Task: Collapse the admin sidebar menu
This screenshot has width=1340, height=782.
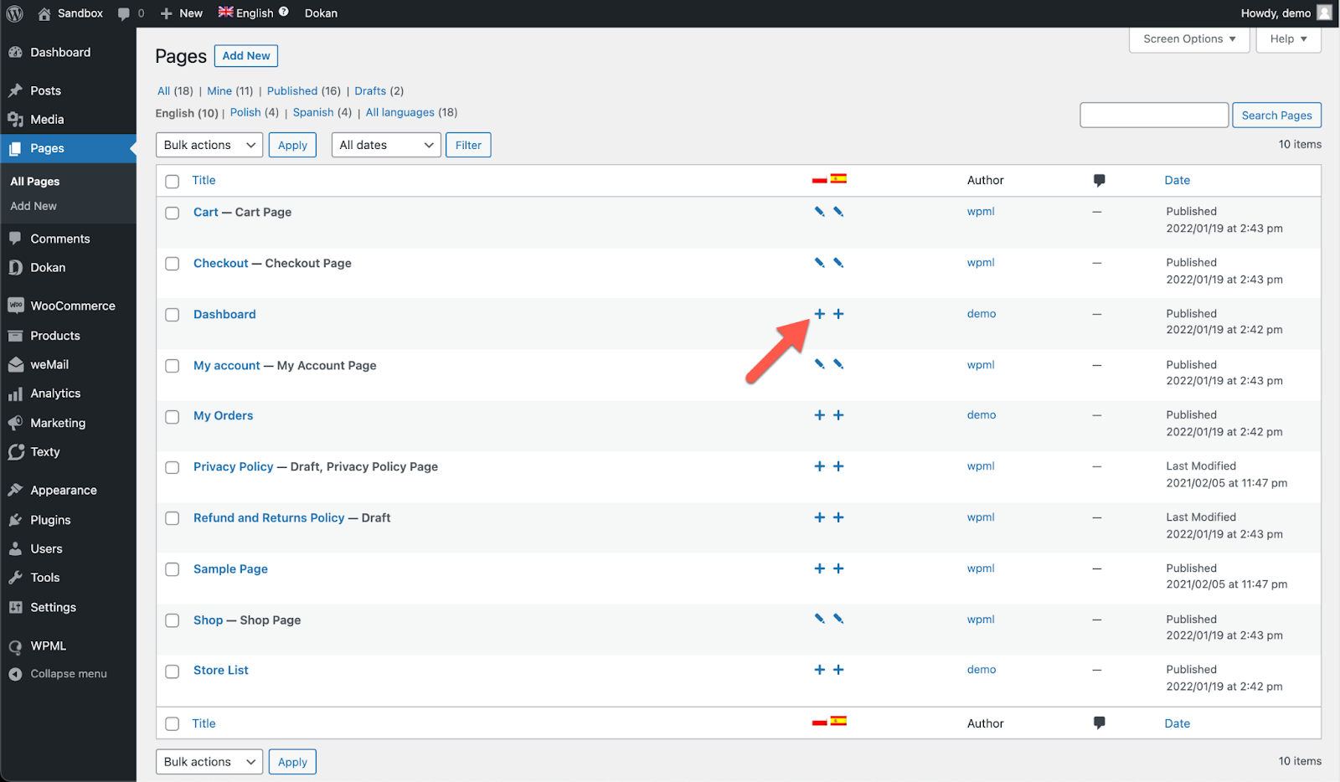Action: pos(58,674)
